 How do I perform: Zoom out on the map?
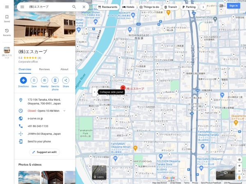coord(239,171)
